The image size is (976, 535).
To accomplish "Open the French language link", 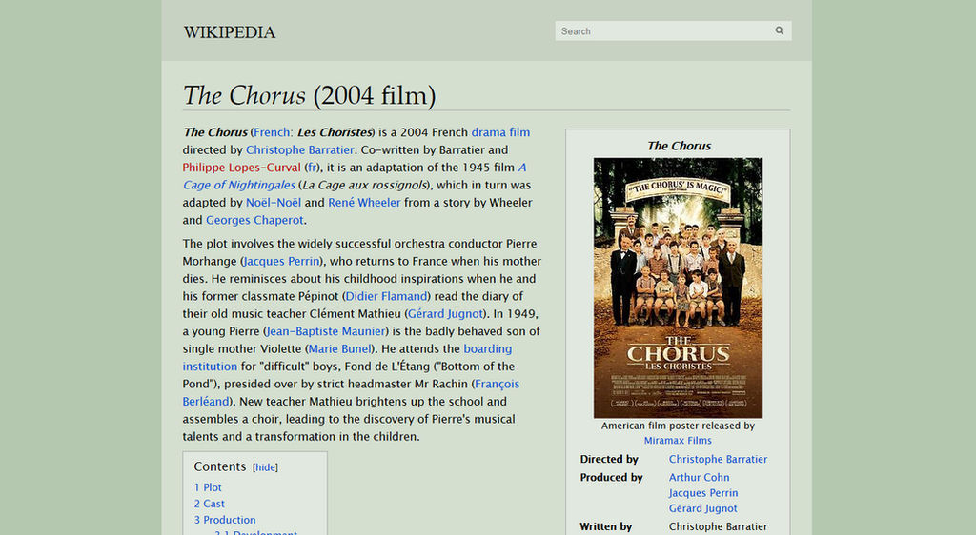I will [x=272, y=132].
